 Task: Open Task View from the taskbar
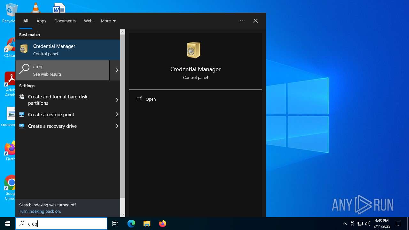point(115,224)
